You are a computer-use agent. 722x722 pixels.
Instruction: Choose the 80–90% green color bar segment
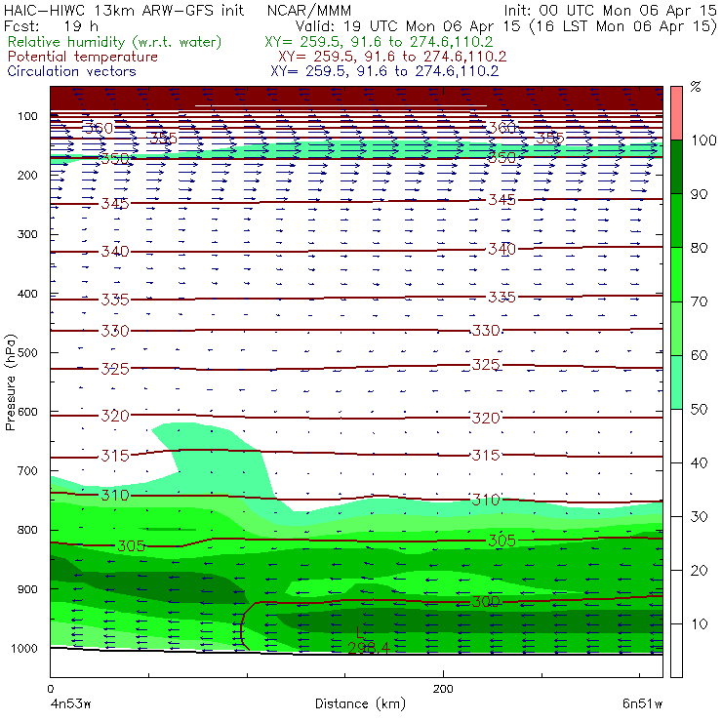(676, 221)
